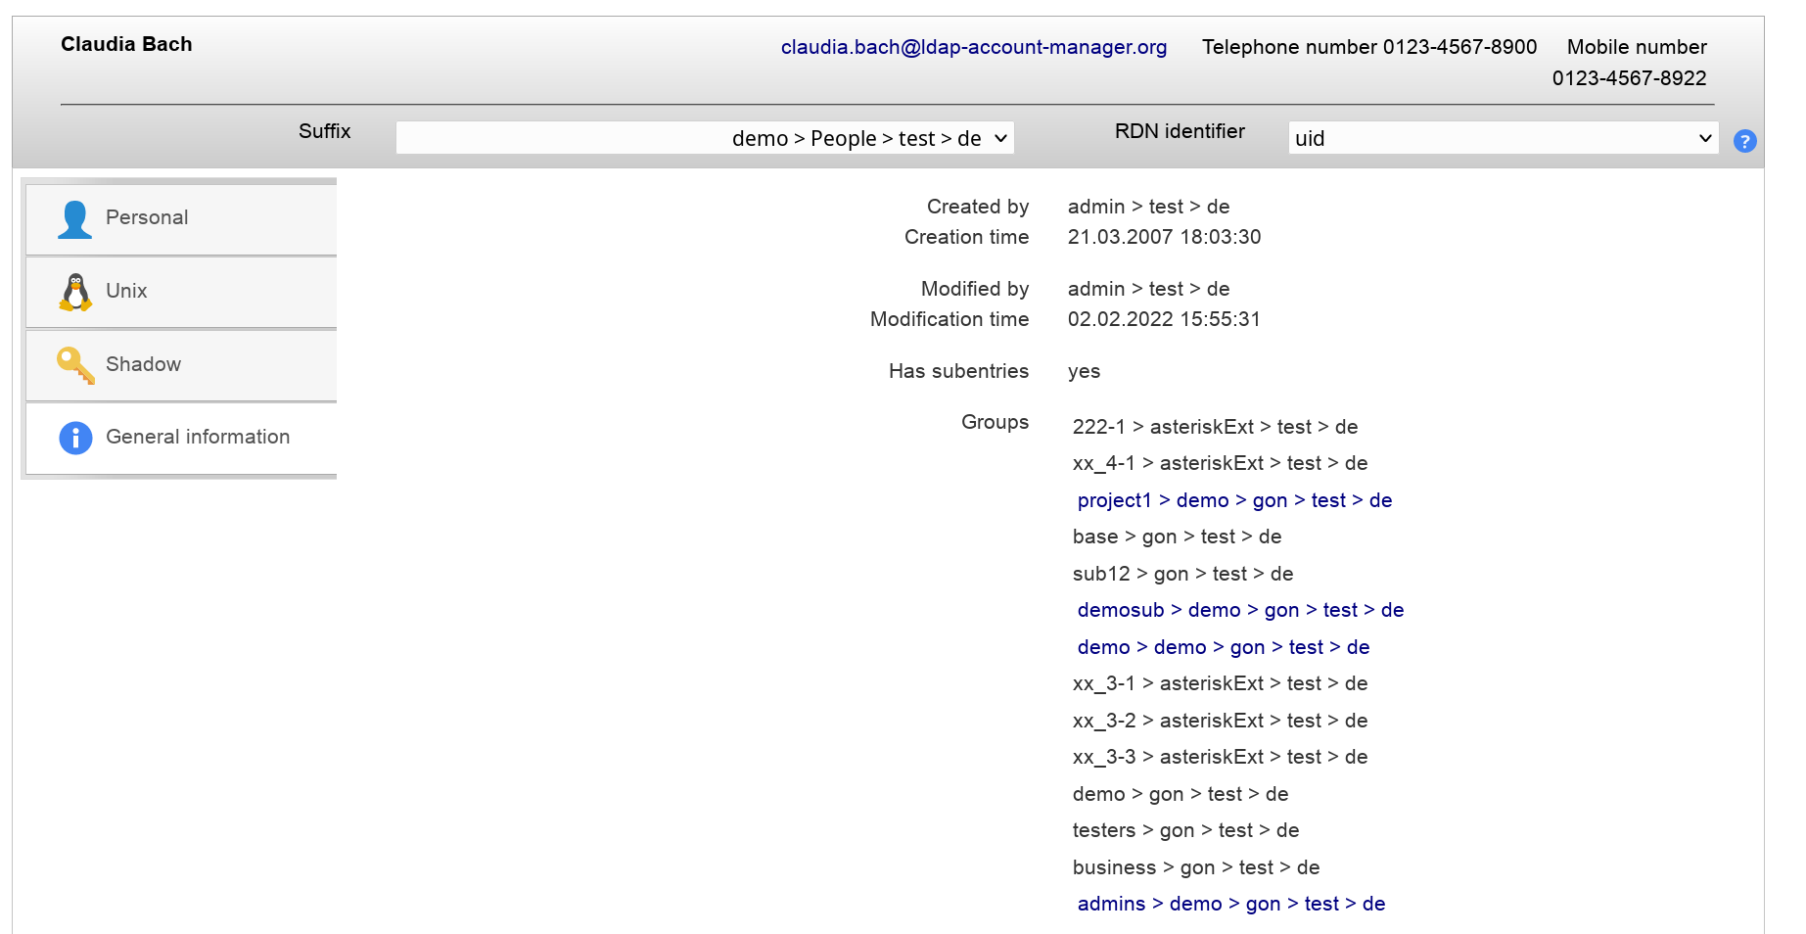Click the claudia.bach email address link

973,47
